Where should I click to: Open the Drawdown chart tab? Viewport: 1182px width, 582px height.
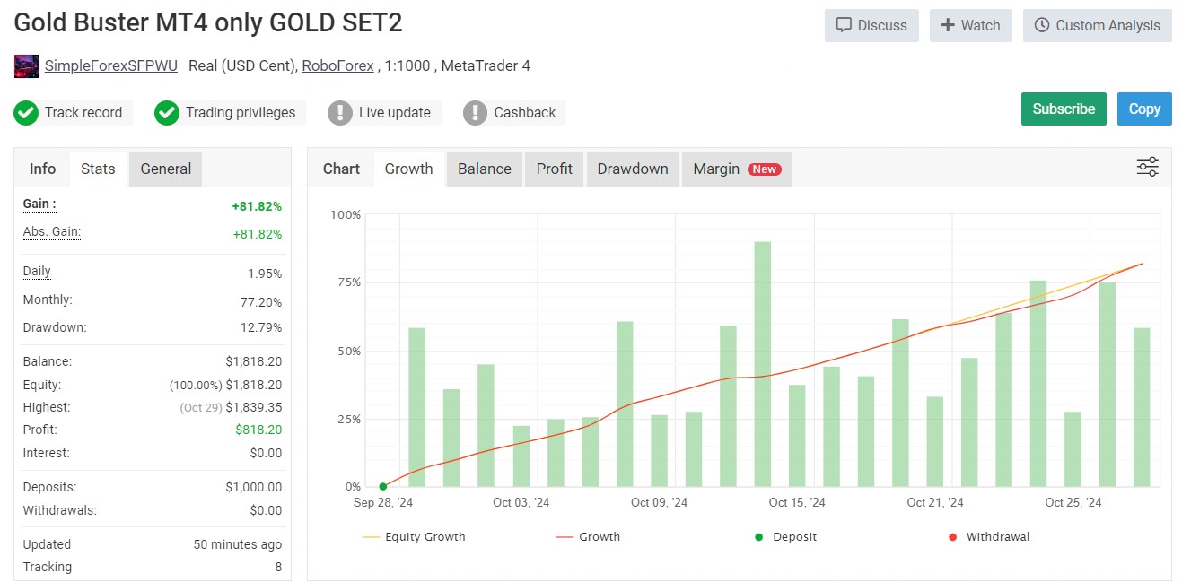click(633, 169)
